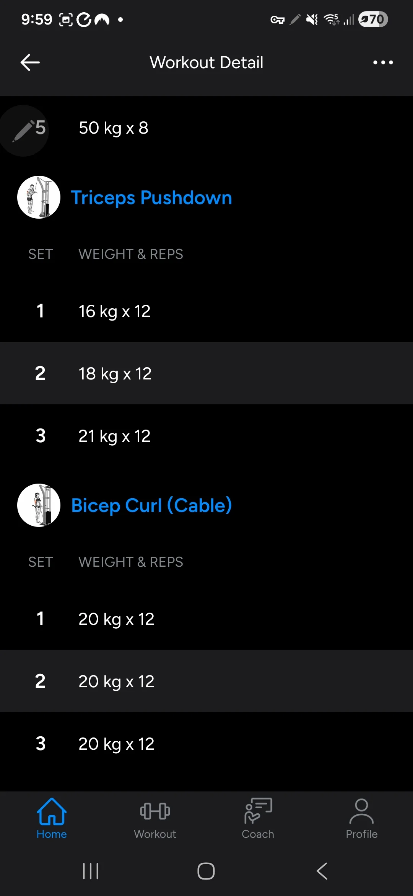Tap the floating pencil edit button

tap(23, 131)
